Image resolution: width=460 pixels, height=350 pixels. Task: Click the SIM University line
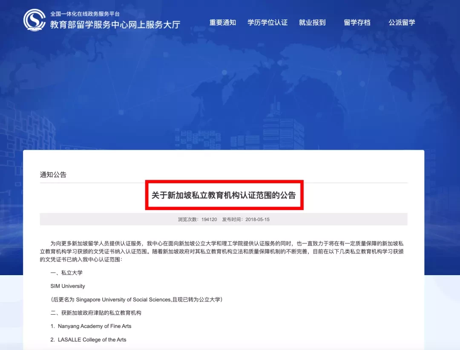click(x=68, y=286)
